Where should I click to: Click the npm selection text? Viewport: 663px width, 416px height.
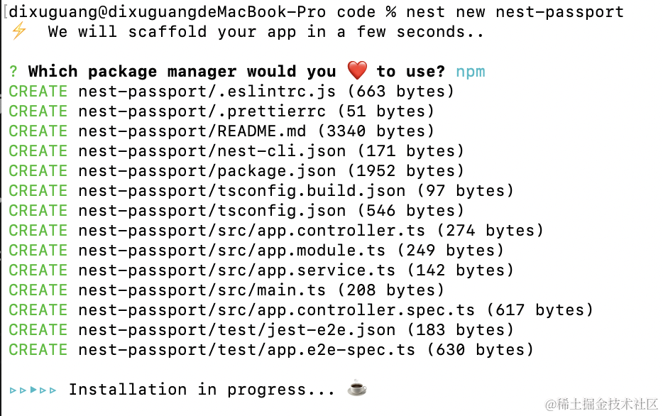470,72
